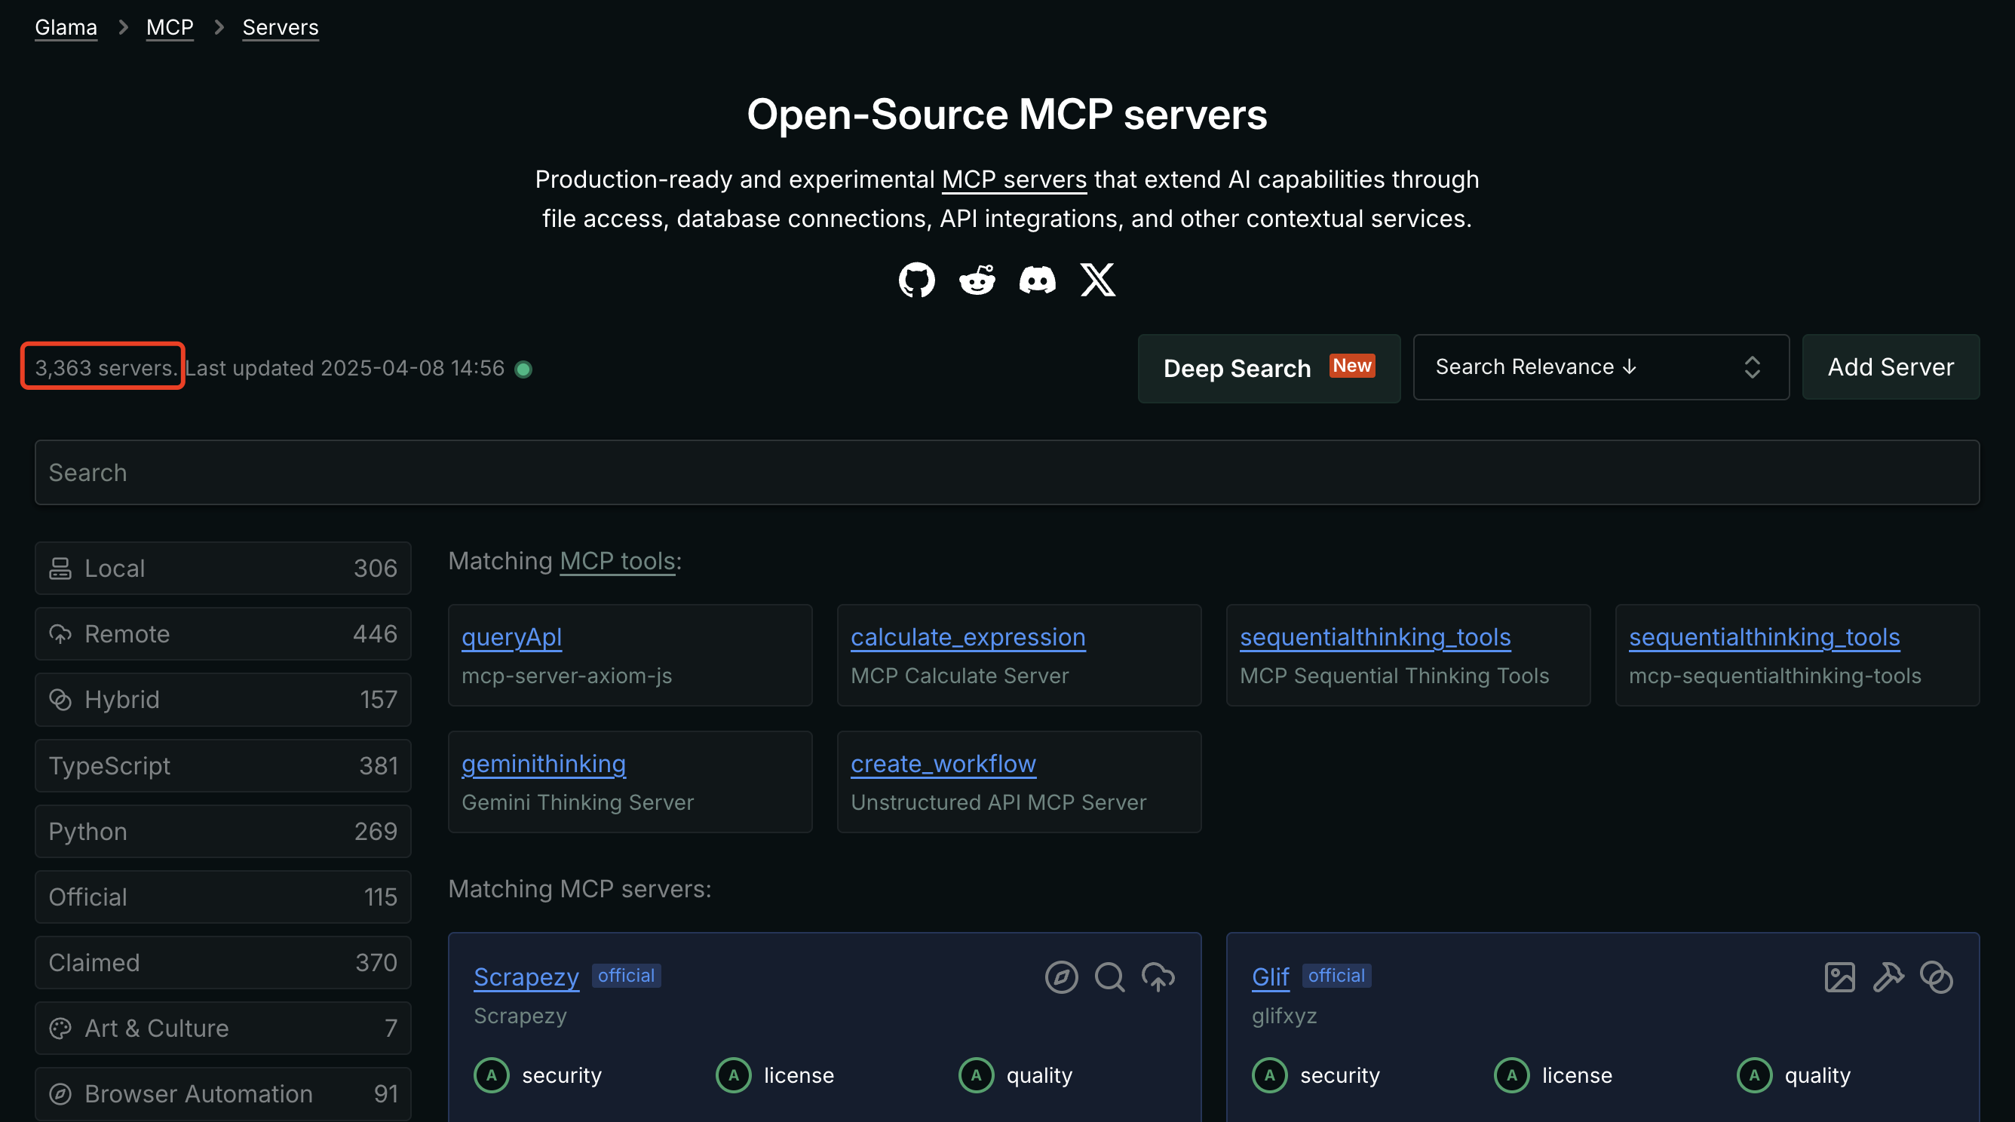Click the security grade A badge on Glif
Image resolution: width=2015 pixels, height=1122 pixels.
click(1269, 1075)
